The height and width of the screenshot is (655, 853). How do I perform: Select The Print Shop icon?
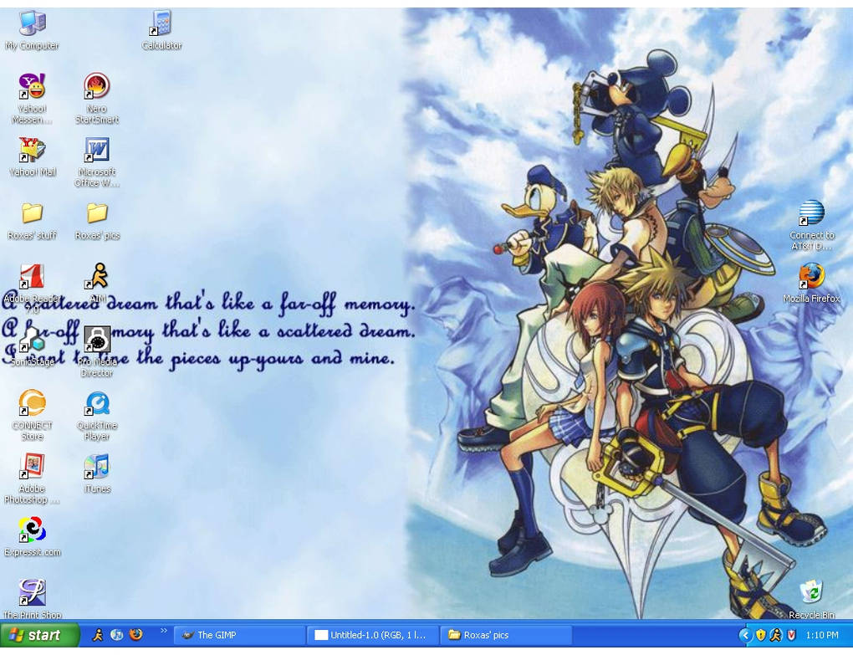pos(32,600)
